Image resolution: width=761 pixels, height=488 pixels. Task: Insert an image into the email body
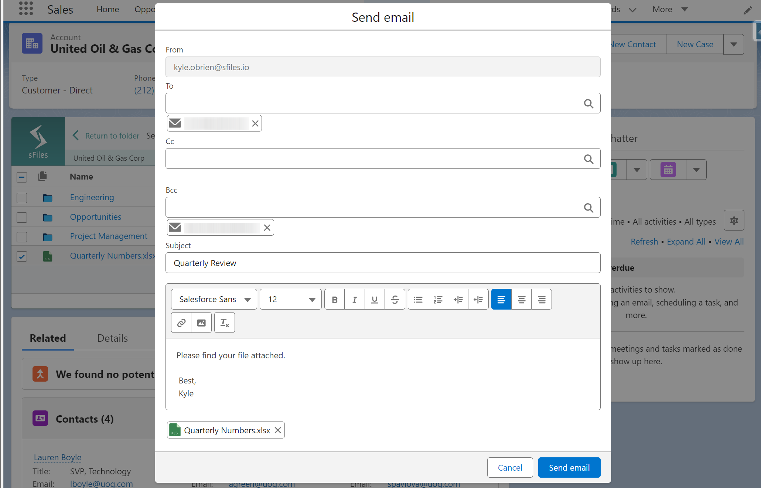pos(201,323)
